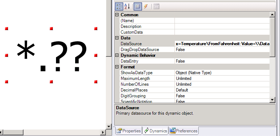The height and width of the screenshot is (136, 280).
Task: Edit the Description value field
Action: tap(222, 26)
